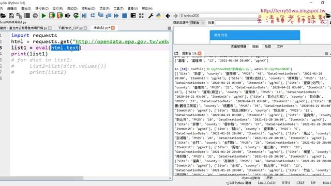This screenshot has width=331, height=186.
Task: Open the help source 控制台 dropdown
Action: pyautogui.click(x=197, y=23)
